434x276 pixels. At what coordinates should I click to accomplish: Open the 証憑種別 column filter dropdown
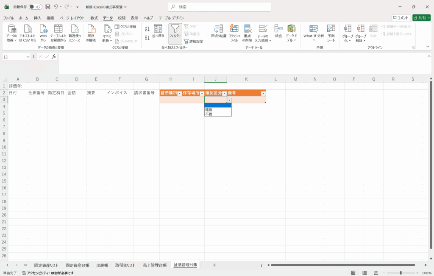click(x=179, y=93)
